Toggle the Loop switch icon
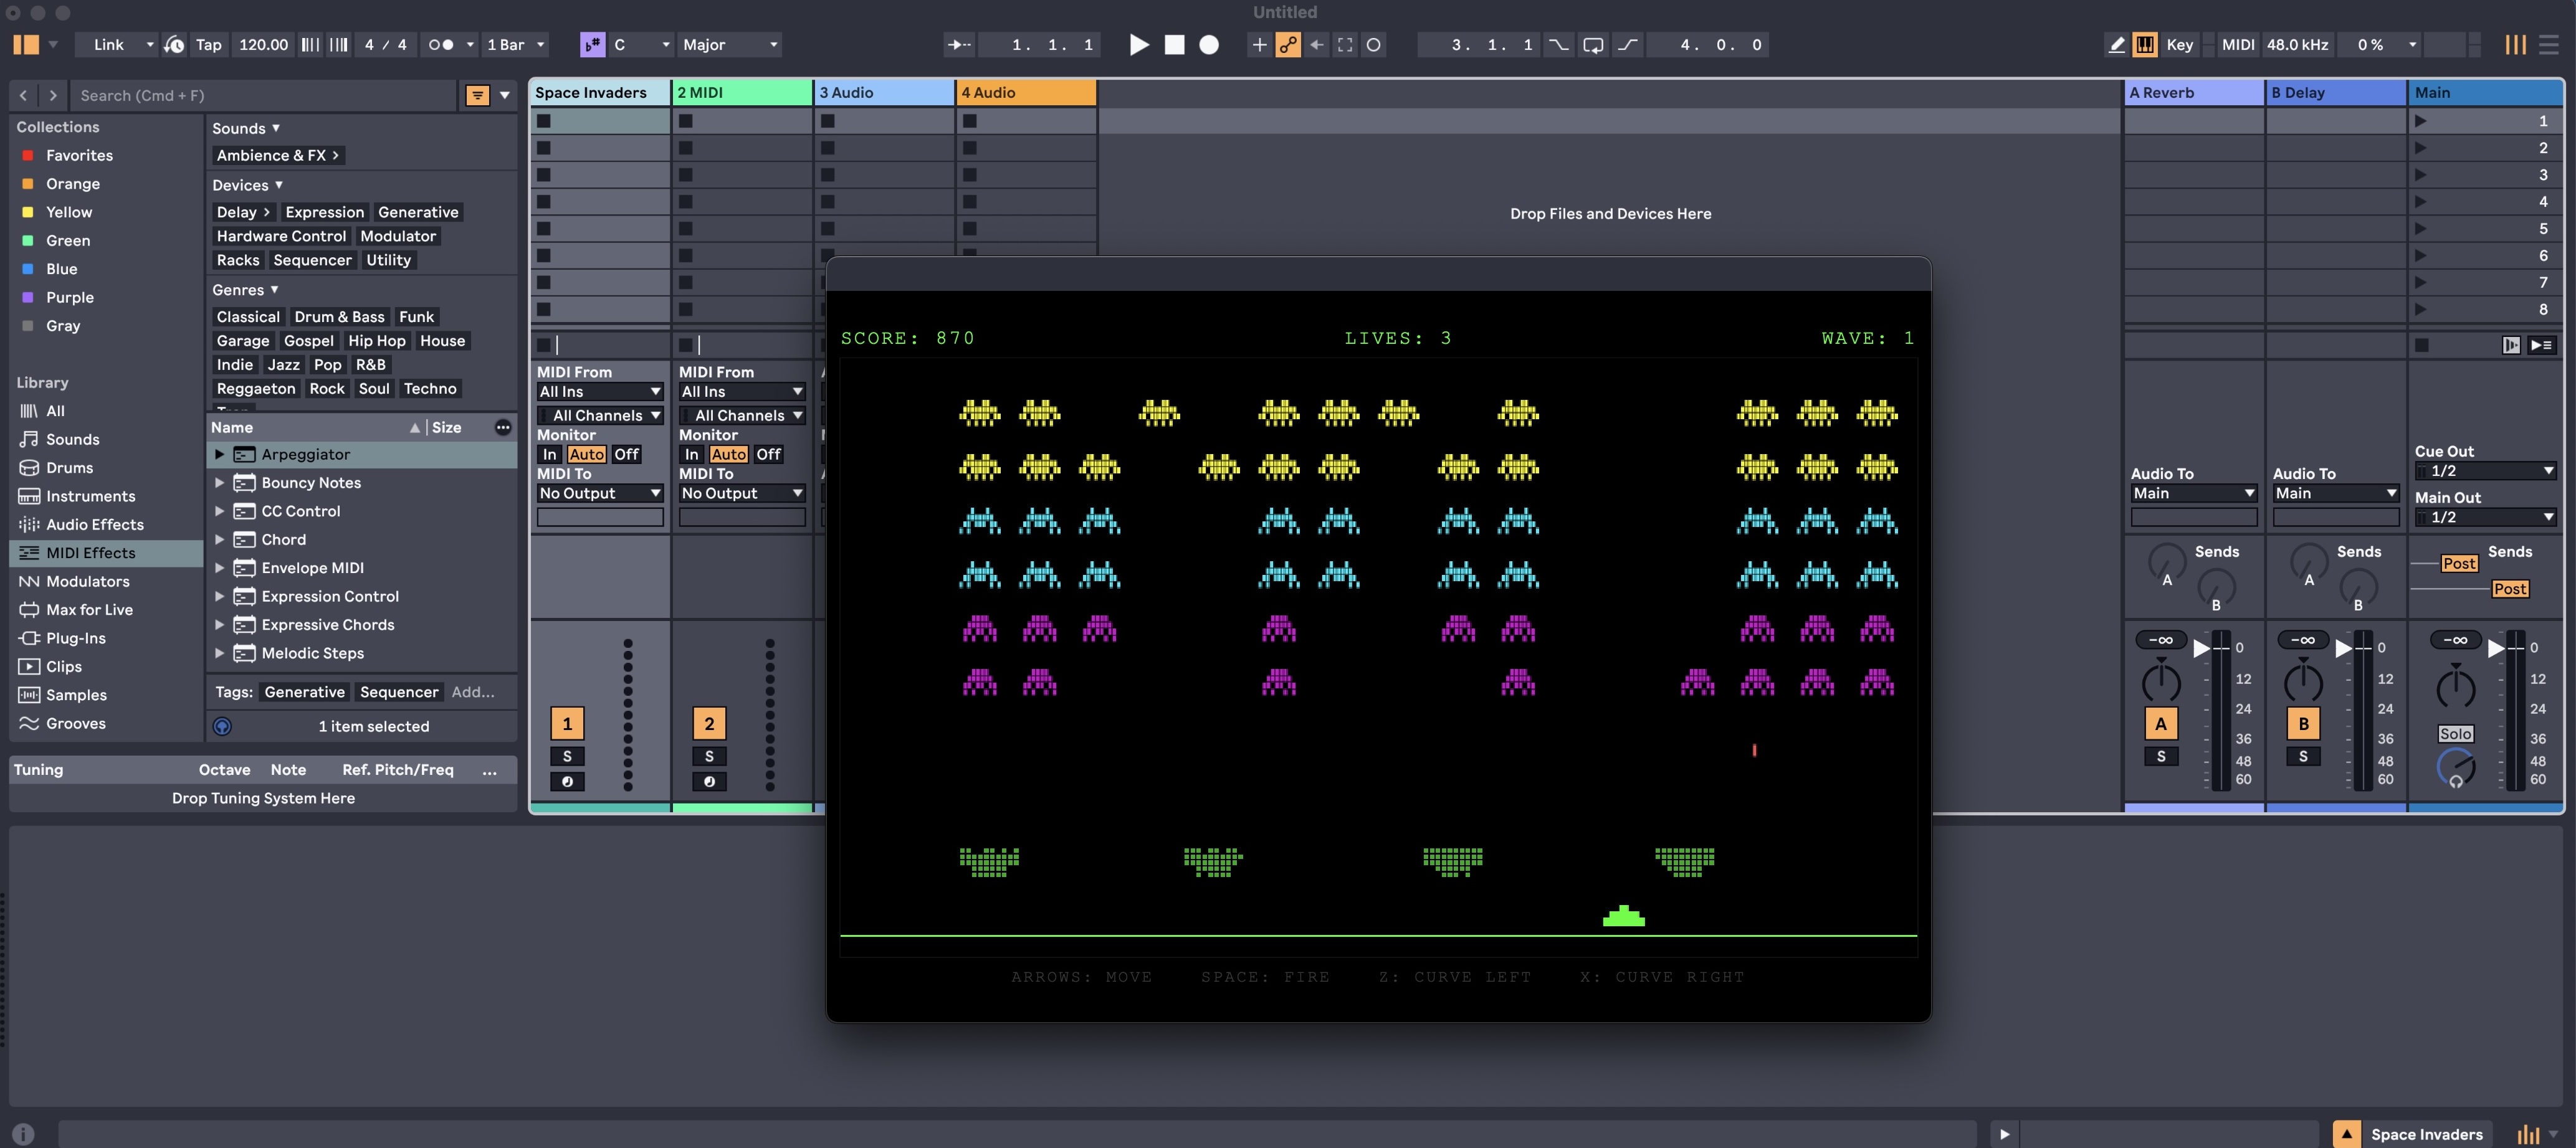Viewport: 2576px width, 1148px height. tap(1593, 45)
